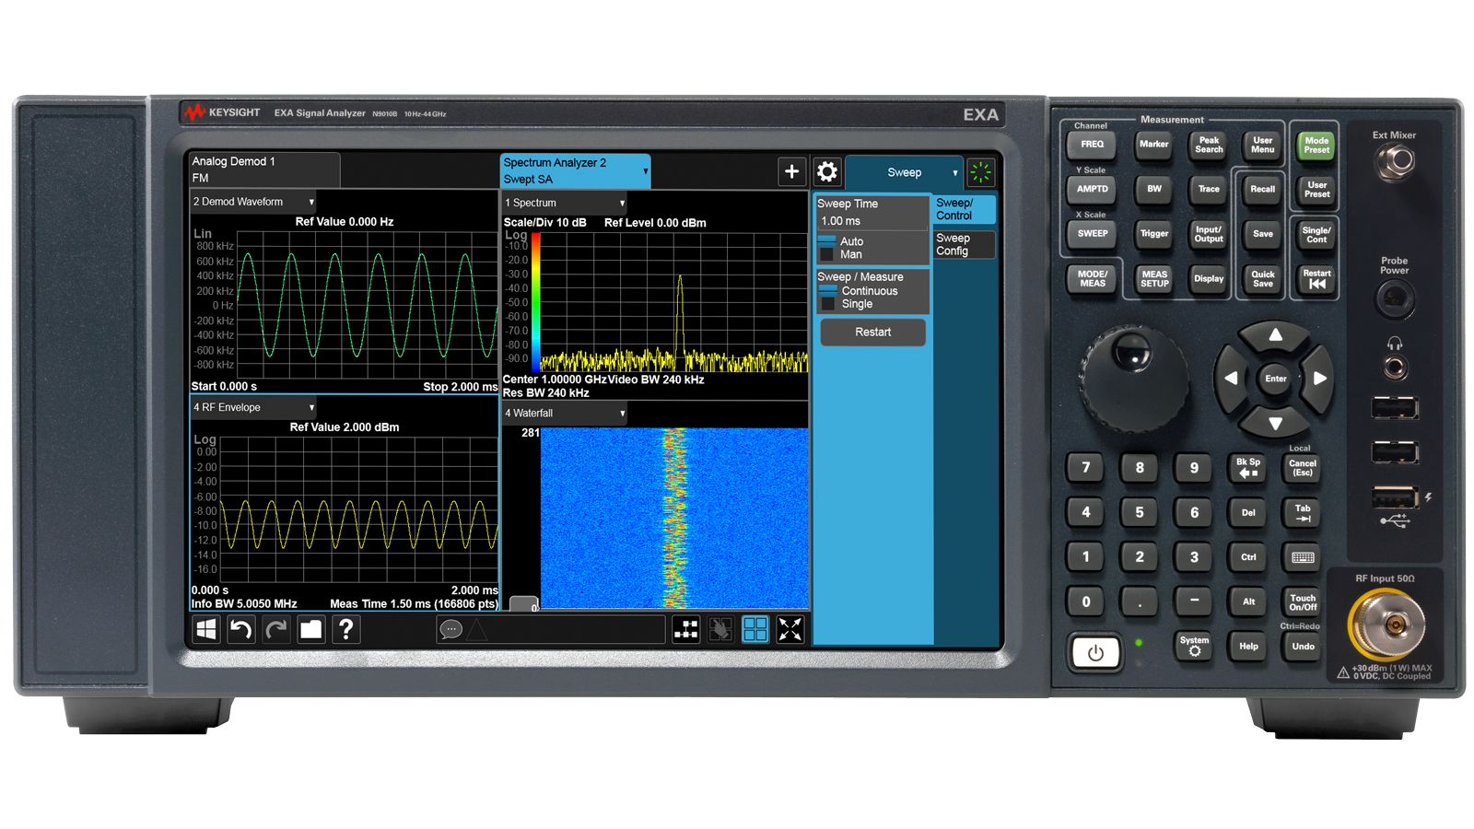Open the Help question mark icon

345,630
